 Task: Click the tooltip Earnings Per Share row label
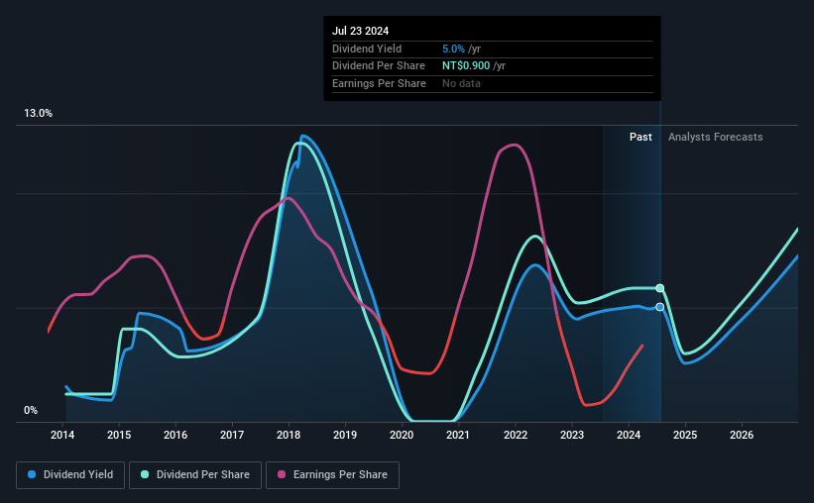point(379,83)
